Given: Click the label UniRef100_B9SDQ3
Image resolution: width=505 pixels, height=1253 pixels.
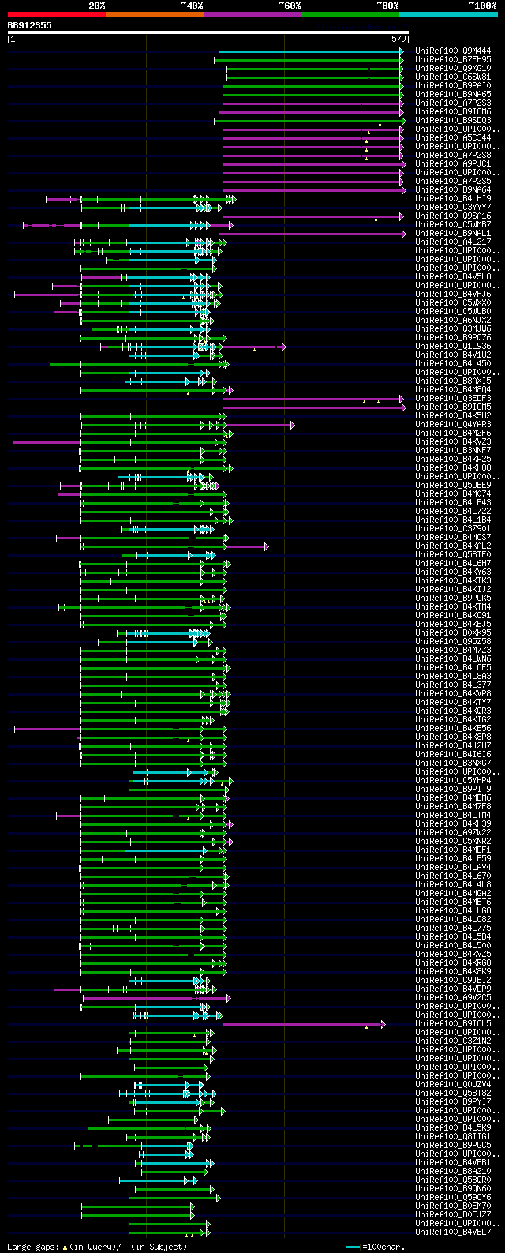Looking at the screenshot, I should [454, 121].
